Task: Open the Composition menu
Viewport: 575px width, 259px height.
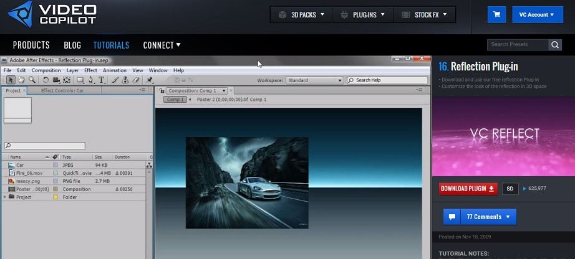Action: [x=46, y=70]
